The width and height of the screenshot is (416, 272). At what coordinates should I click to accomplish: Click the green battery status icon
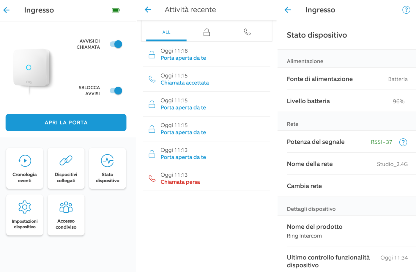116,10
